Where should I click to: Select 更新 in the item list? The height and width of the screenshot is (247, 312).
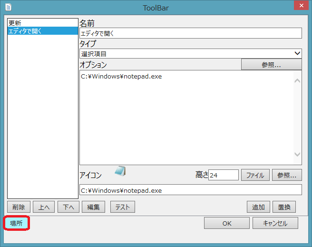coord(15,23)
